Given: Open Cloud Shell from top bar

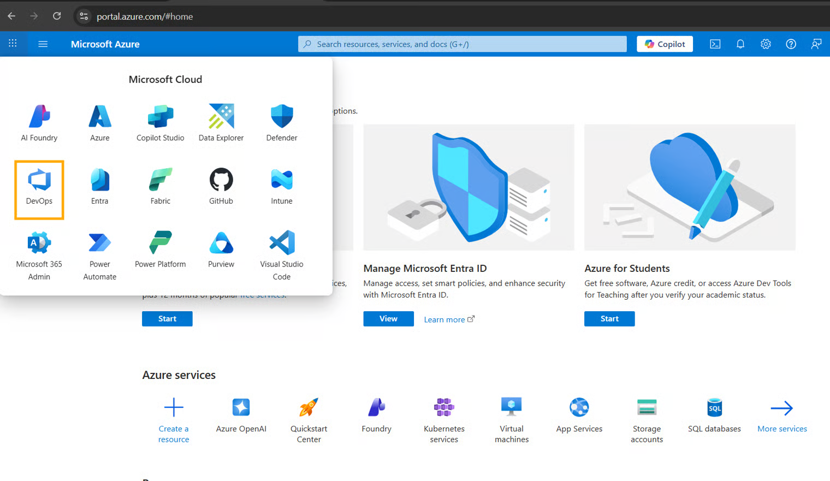Looking at the screenshot, I should (715, 44).
